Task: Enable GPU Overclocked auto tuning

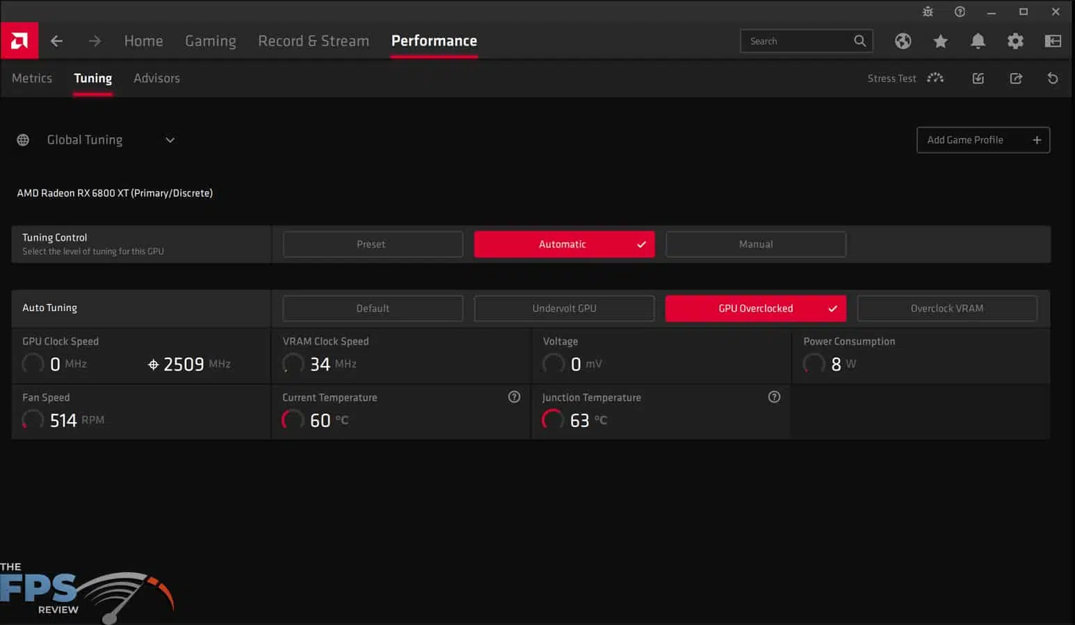Action: coord(755,308)
